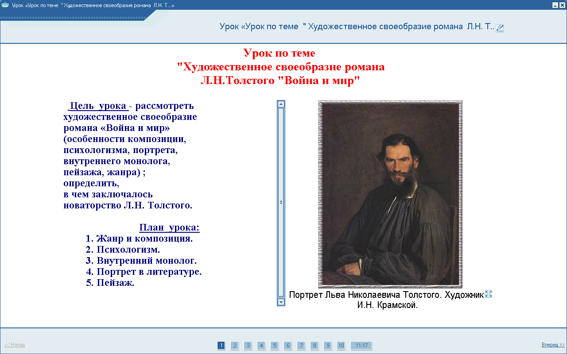The image size is (567, 354).
Task: Close the lesson window
Action: point(562,5)
